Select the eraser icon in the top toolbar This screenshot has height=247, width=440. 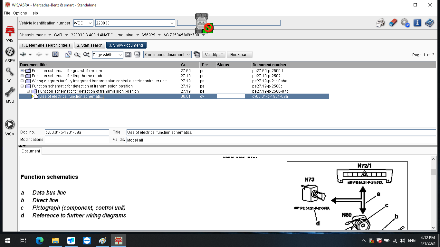pyautogui.click(x=393, y=23)
